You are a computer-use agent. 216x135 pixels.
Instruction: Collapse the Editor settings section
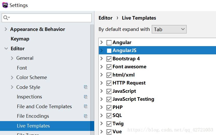pos(6,48)
